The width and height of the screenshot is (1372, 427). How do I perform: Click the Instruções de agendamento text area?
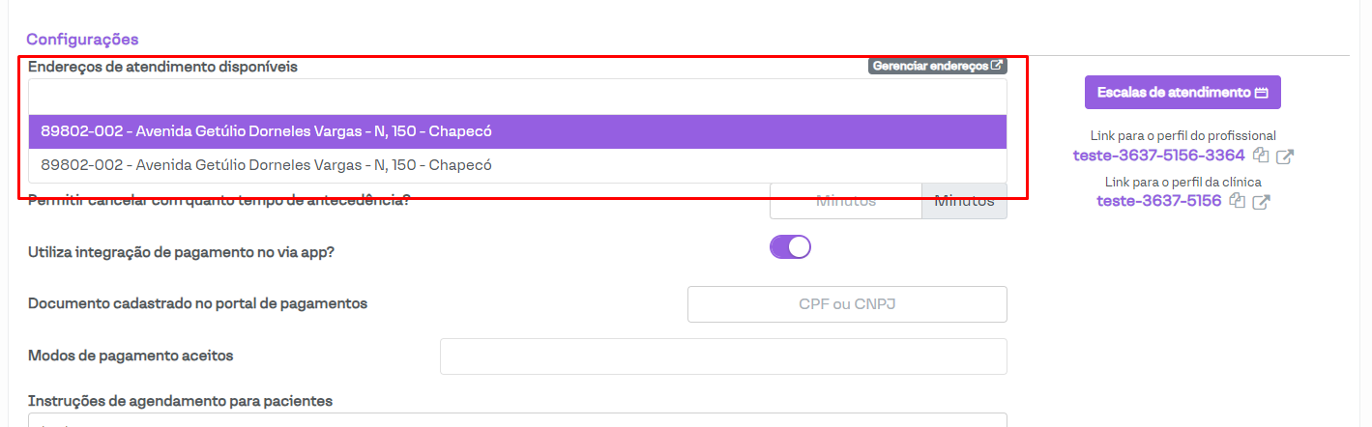tap(517, 420)
